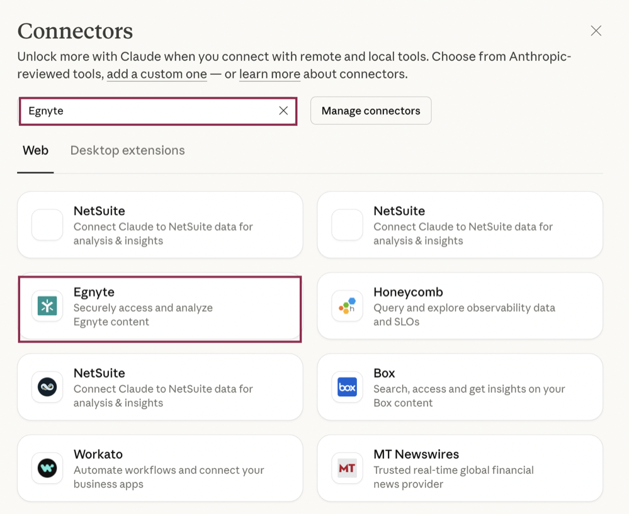The width and height of the screenshot is (629, 514).
Task: Click the Workato logo icon
Action: pos(47,468)
